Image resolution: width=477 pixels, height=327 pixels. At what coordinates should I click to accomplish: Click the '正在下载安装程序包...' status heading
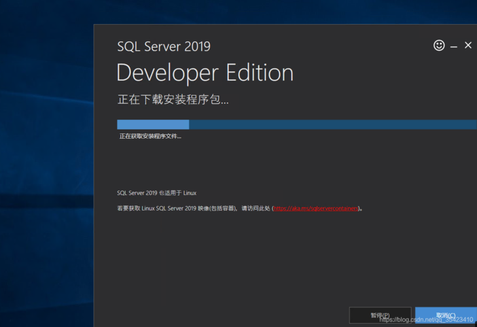[173, 99]
